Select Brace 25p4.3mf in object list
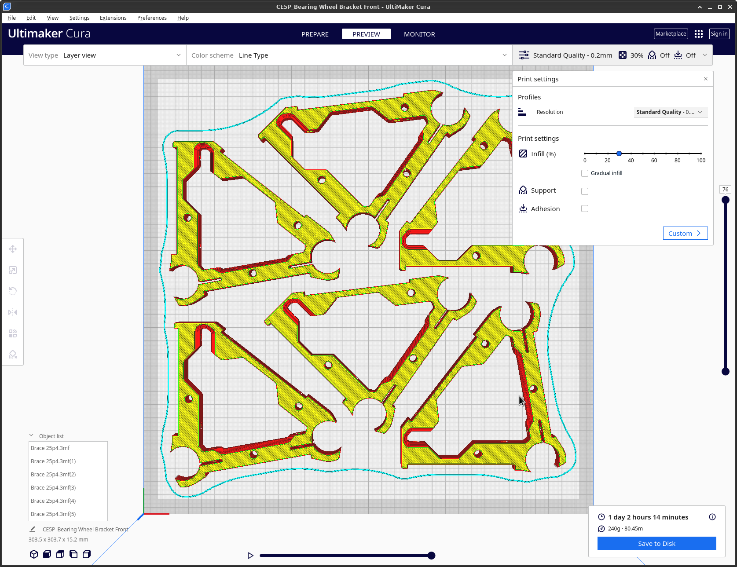 68,448
